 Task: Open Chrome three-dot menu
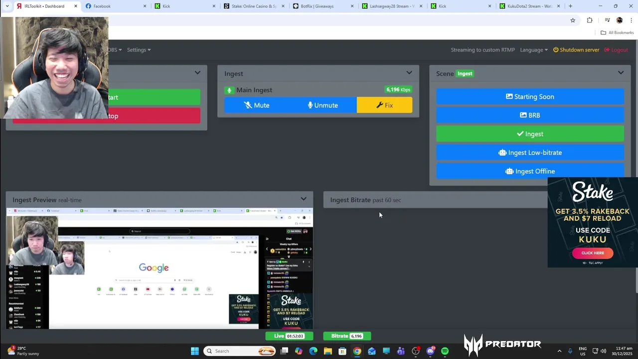632,20
